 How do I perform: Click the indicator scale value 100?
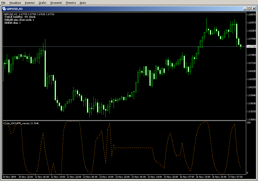click(249, 123)
